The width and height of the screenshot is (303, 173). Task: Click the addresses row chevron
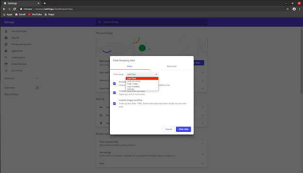point(202,123)
